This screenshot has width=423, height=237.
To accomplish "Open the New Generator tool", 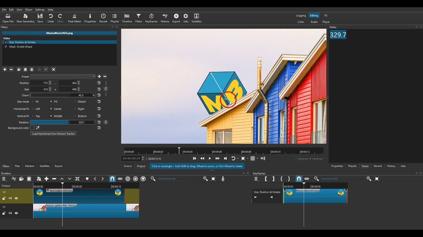I will click(x=25, y=18).
